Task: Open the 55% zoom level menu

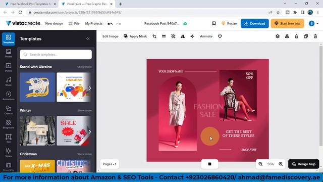Action: click(271, 164)
